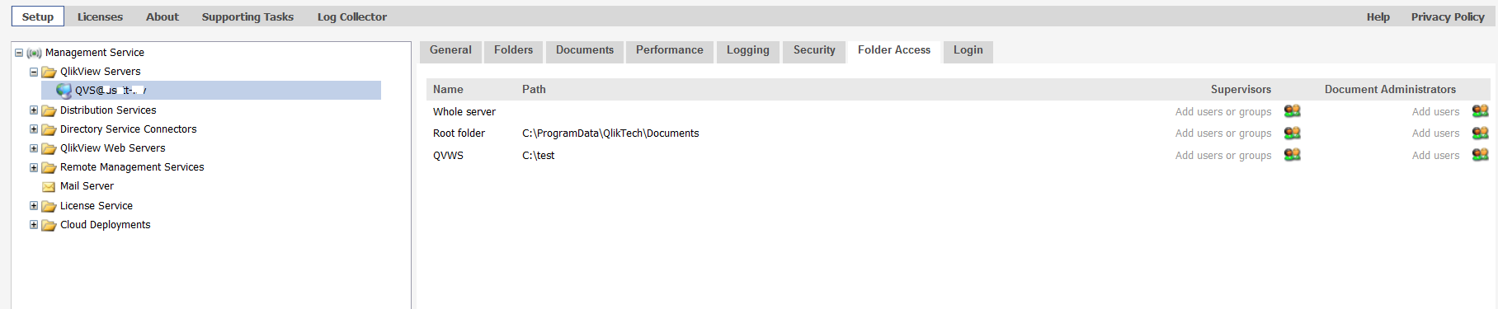The width and height of the screenshot is (1498, 309).
Task: Collapse the Management Service root node
Action: click(x=19, y=53)
